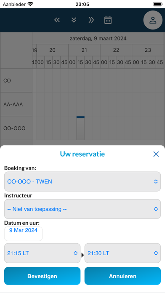Tap the Wi-Fi status icon
The image size is (165, 293).
coord(30,4)
